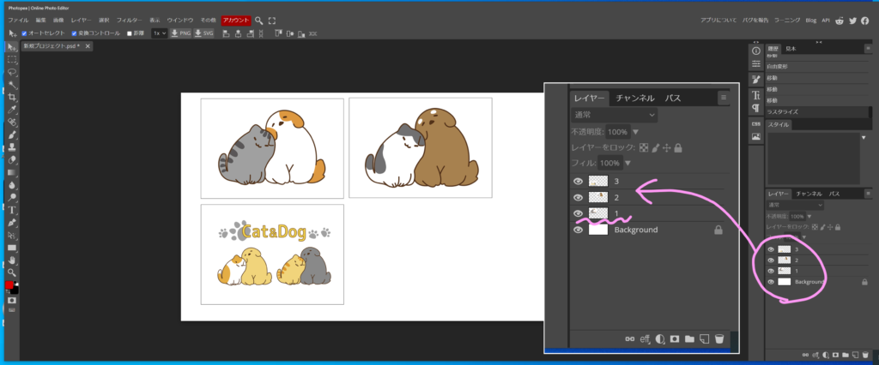The image size is (879, 365).
Task: Select the Eyedropper tool
Action: [12, 110]
